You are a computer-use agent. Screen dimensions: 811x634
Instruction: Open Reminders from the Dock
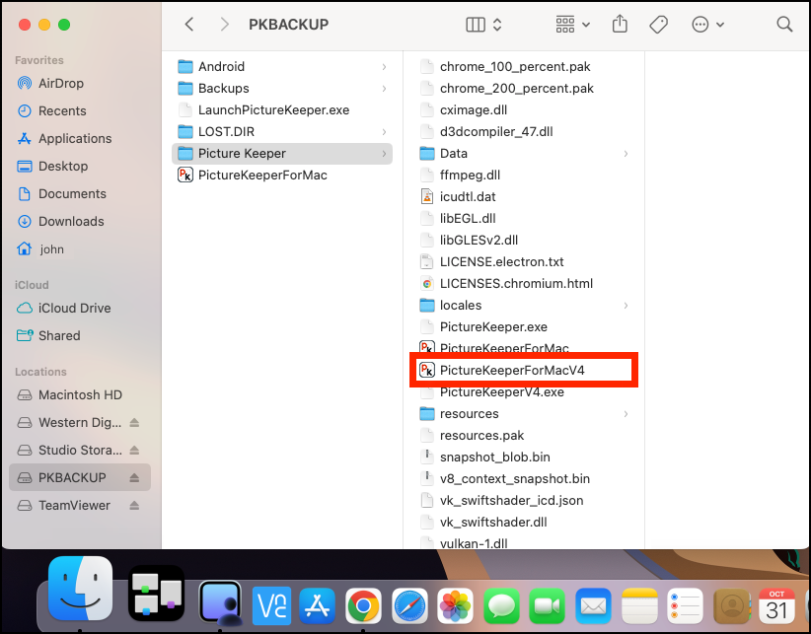click(685, 605)
